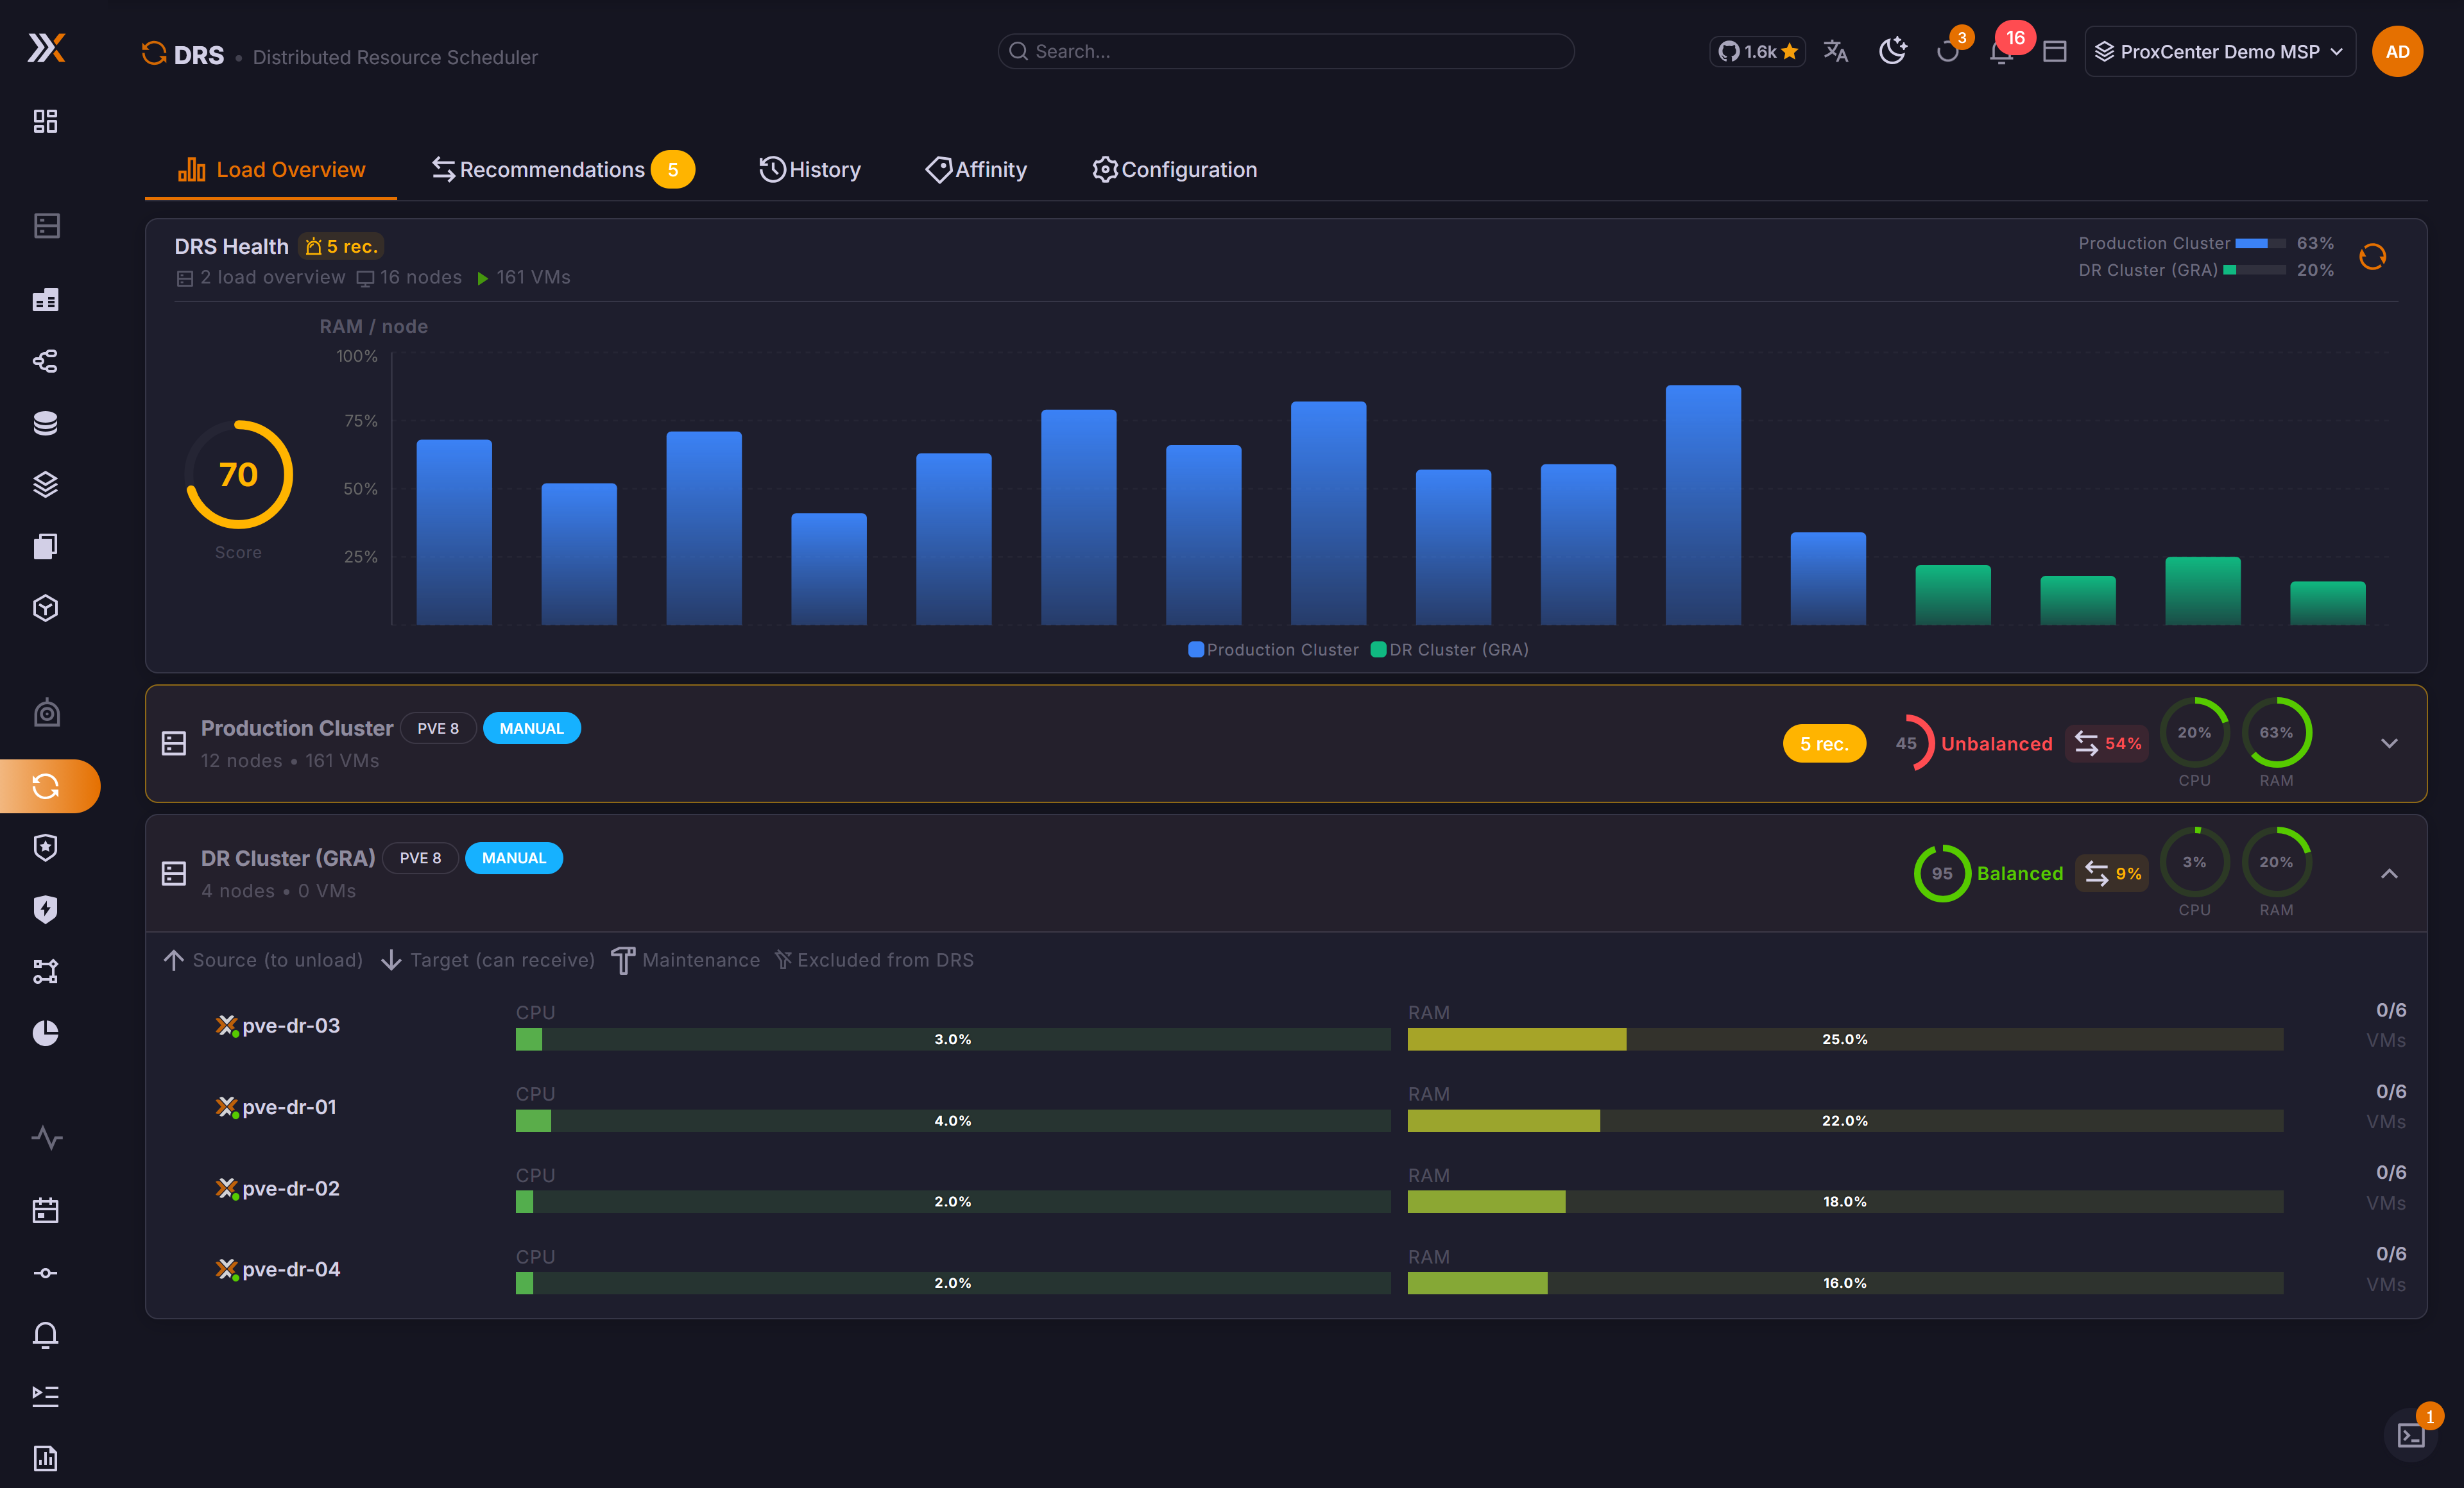Click the Production Cluster title
This screenshot has height=1488, width=2464.
[x=297, y=729]
